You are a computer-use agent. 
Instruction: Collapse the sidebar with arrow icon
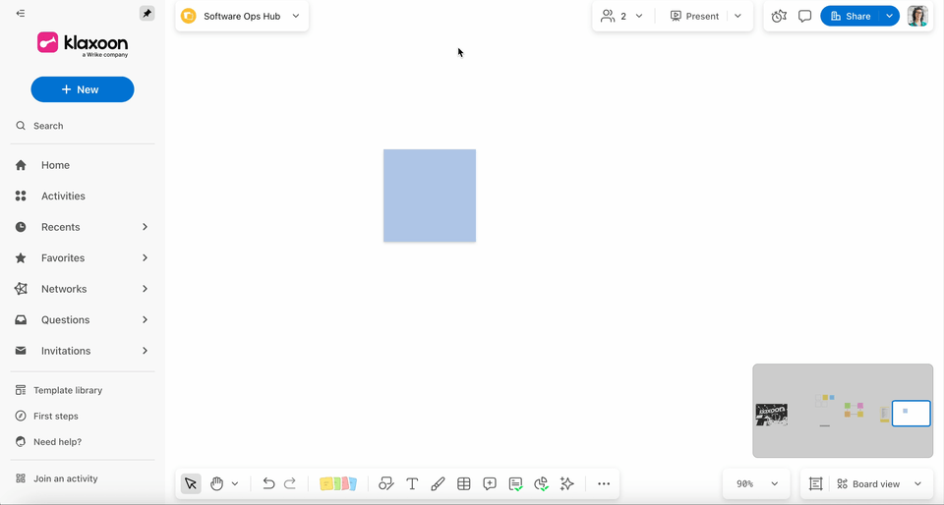[21, 13]
